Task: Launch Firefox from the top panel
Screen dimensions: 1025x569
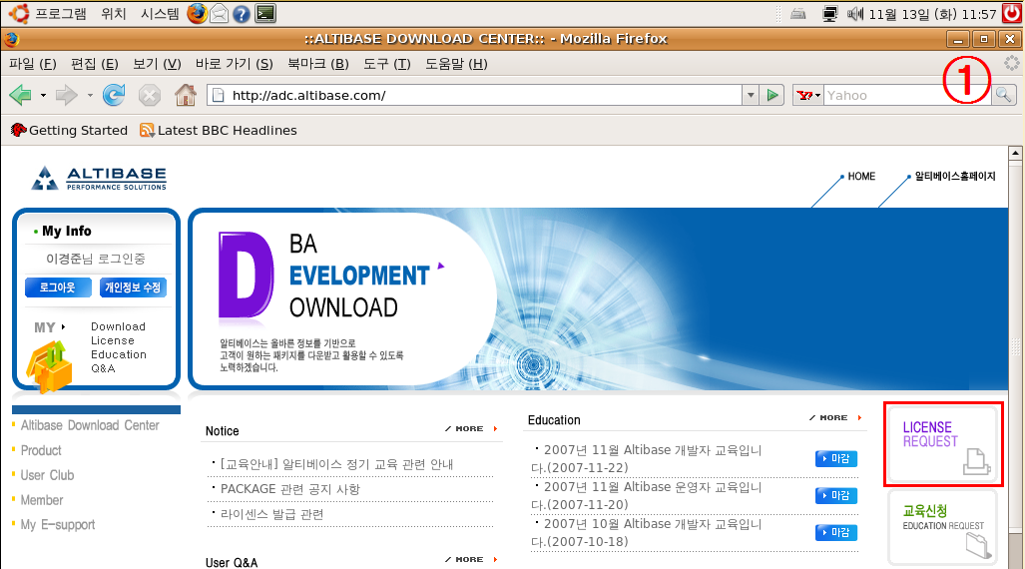Action: [x=197, y=13]
